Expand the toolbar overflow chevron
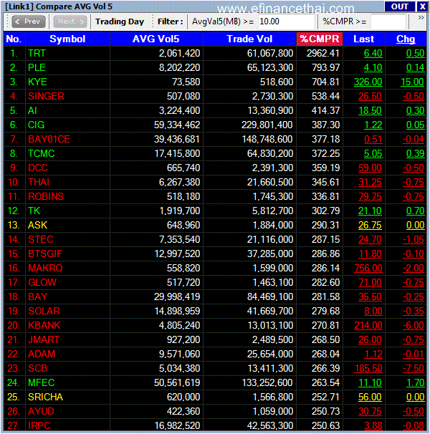The height and width of the screenshot is (434, 430). [x=421, y=18]
